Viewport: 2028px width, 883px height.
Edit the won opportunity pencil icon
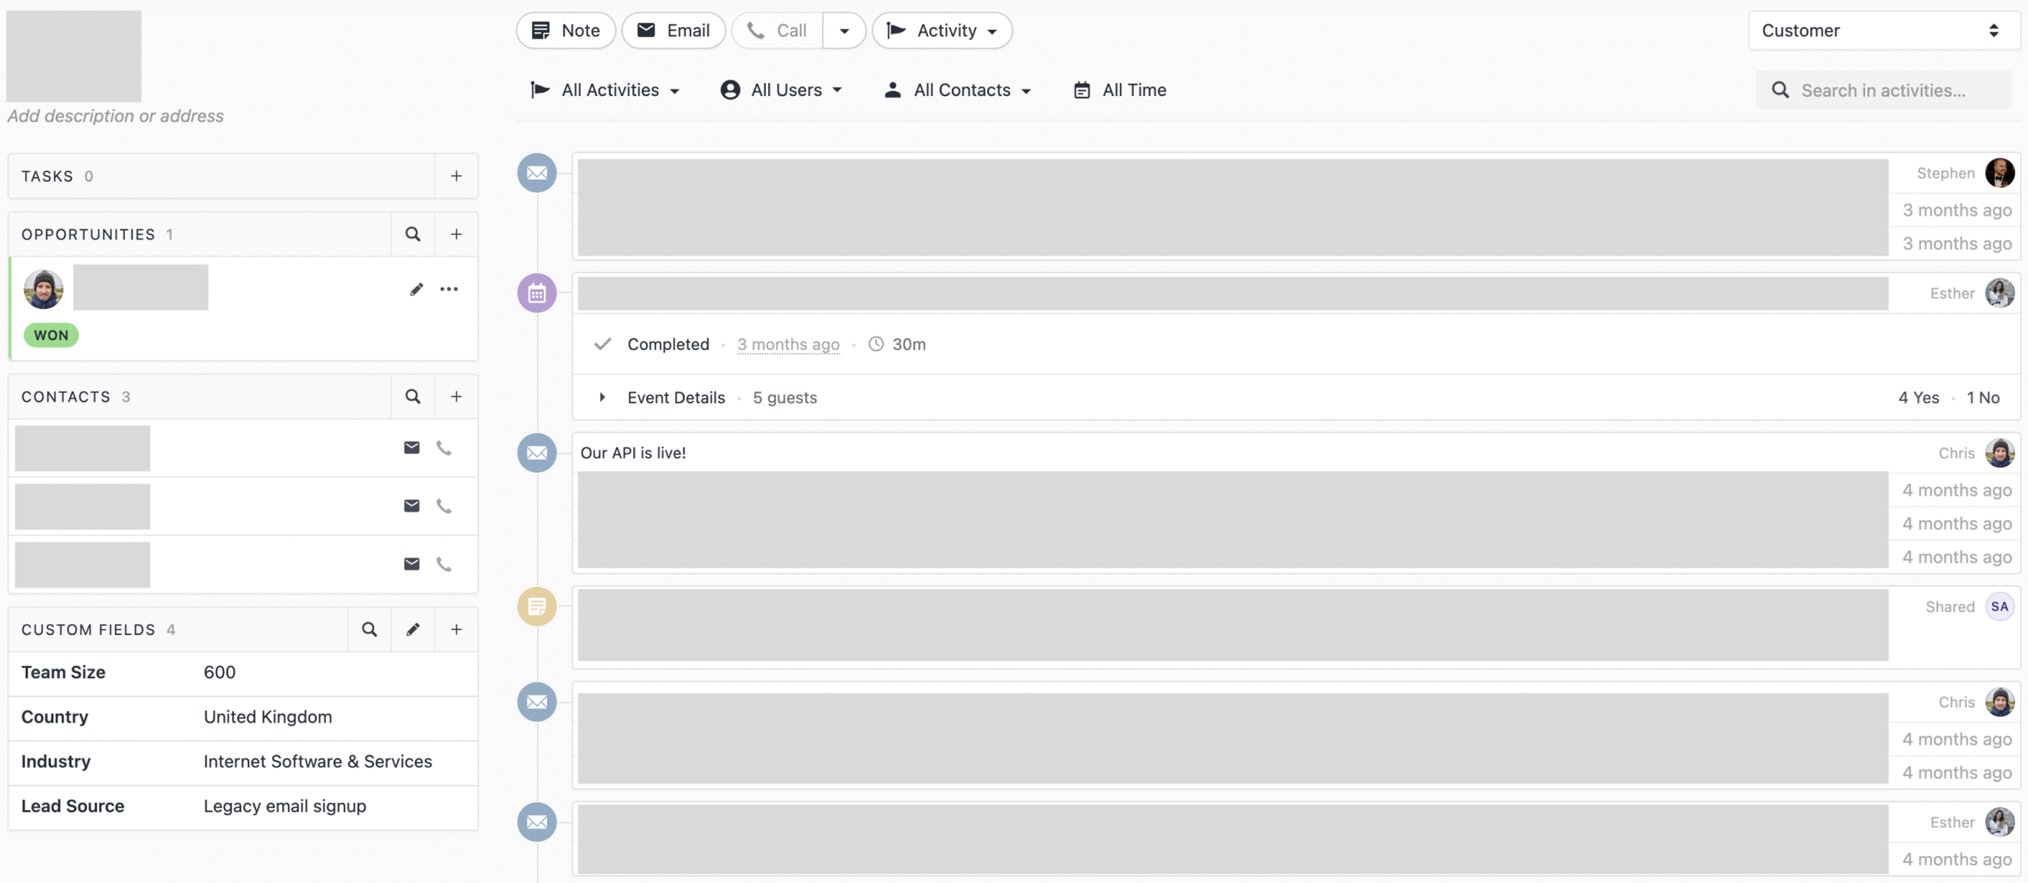click(416, 289)
